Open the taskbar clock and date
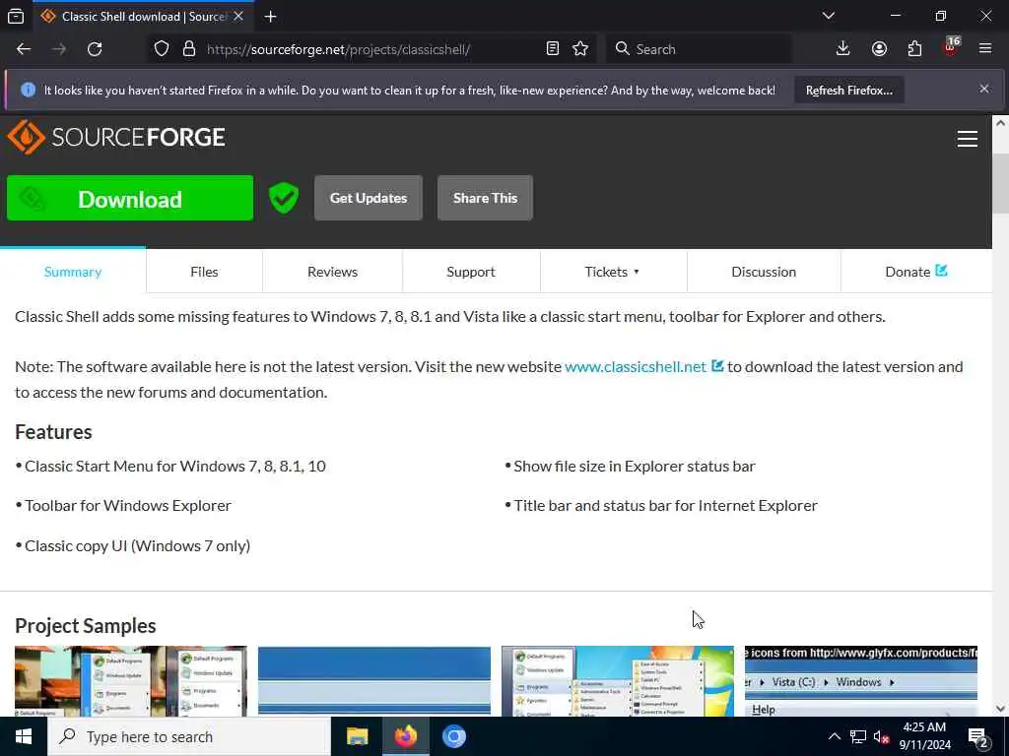 (x=924, y=736)
